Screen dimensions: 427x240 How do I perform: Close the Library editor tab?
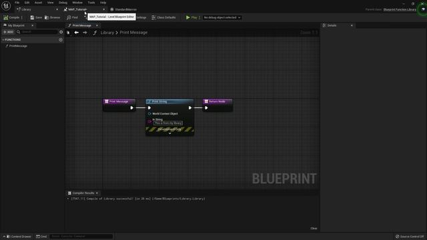(x=57, y=9)
